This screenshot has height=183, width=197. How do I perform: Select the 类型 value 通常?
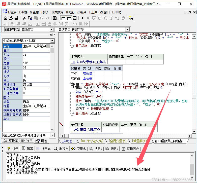pos(36,102)
